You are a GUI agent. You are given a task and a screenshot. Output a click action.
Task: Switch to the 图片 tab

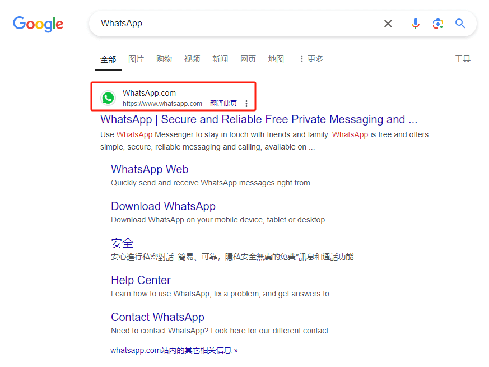[x=136, y=59]
